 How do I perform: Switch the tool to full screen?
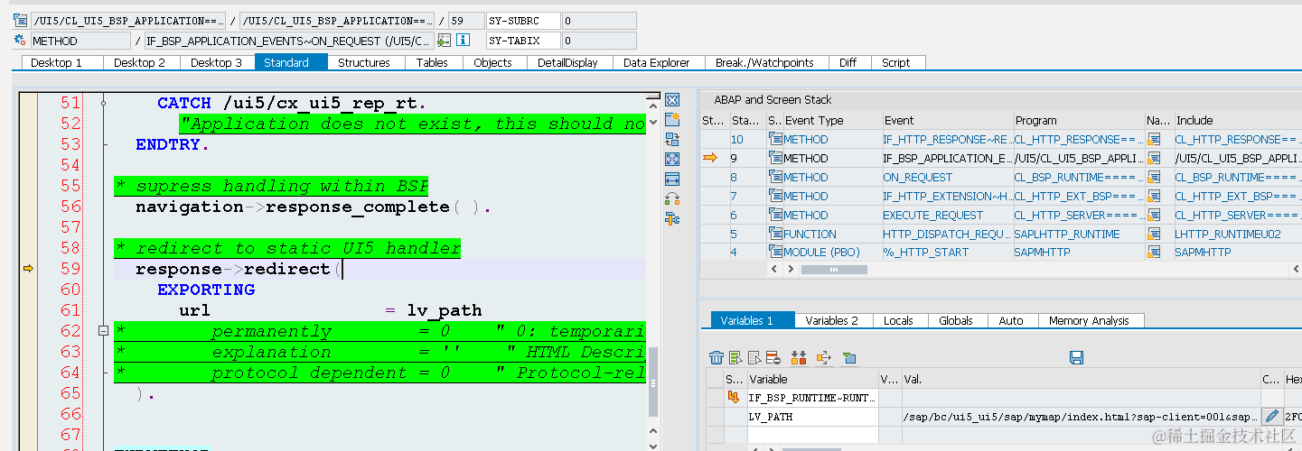pos(672,159)
